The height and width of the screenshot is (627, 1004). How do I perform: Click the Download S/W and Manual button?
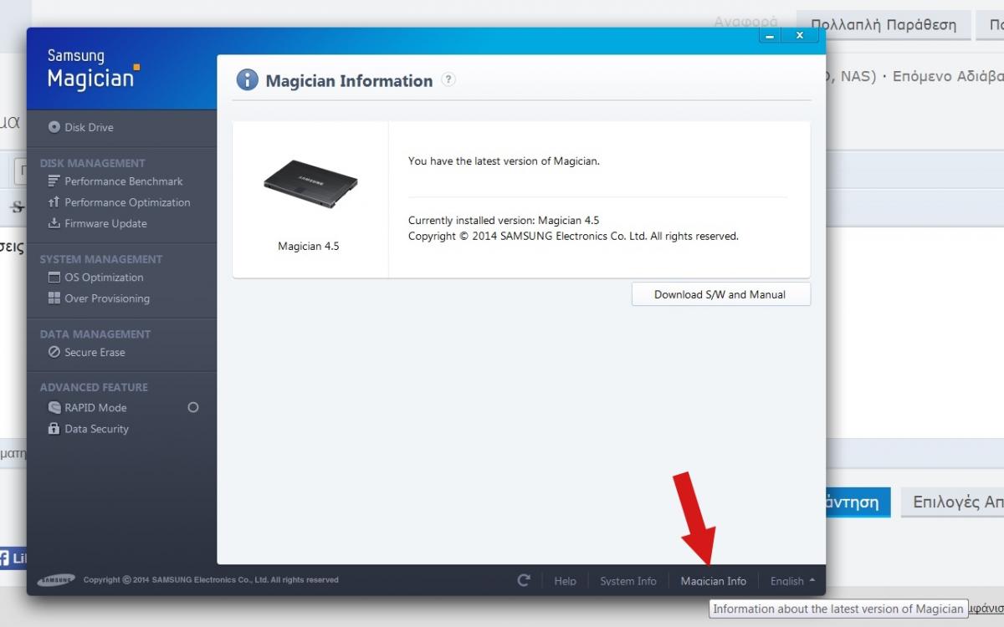tap(720, 294)
